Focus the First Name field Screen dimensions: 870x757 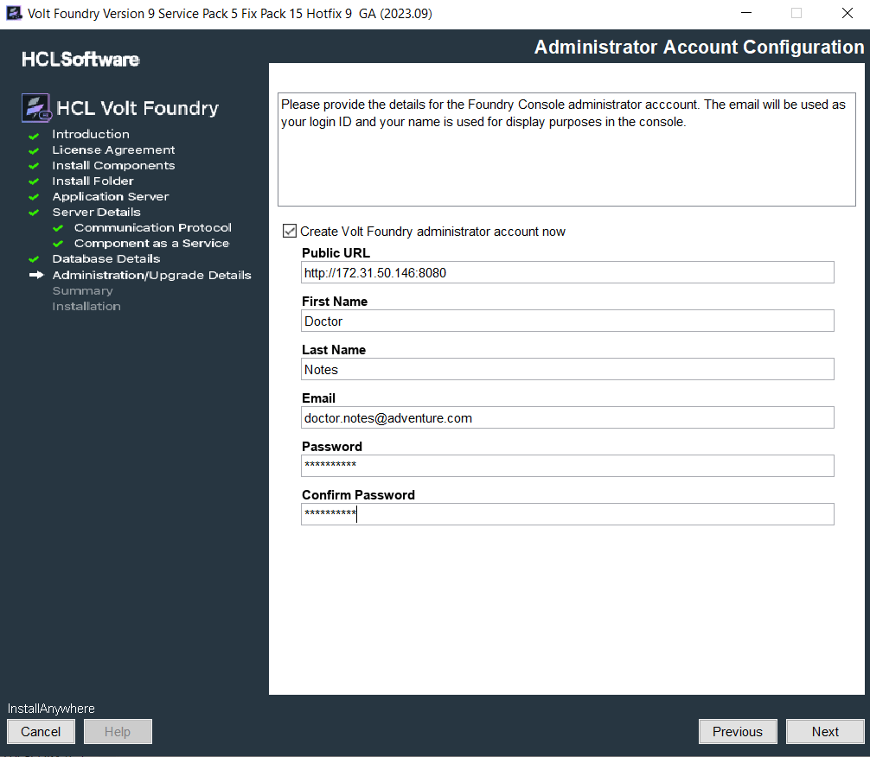[x=567, y=321]
